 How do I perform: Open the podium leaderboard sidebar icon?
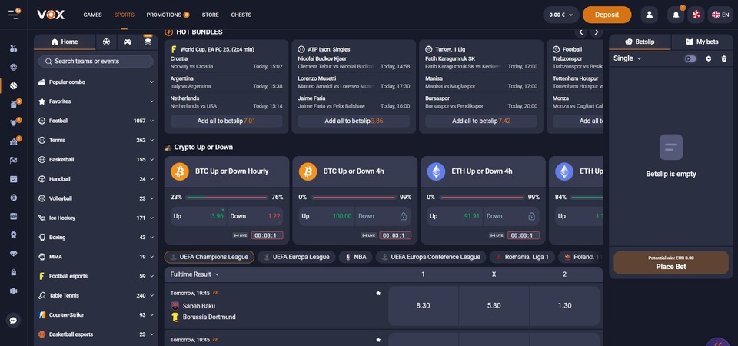pos(13,291)
